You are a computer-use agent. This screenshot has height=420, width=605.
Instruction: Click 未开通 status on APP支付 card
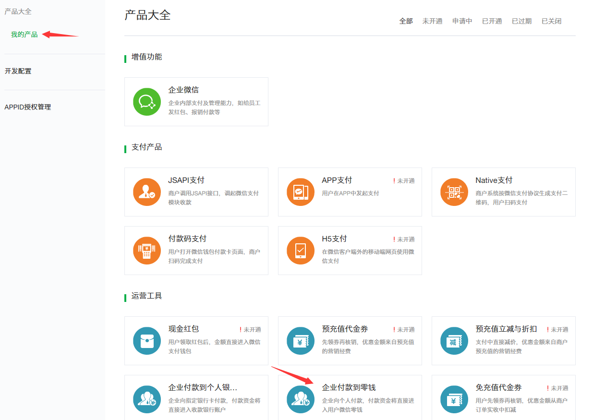click(404, 181)
